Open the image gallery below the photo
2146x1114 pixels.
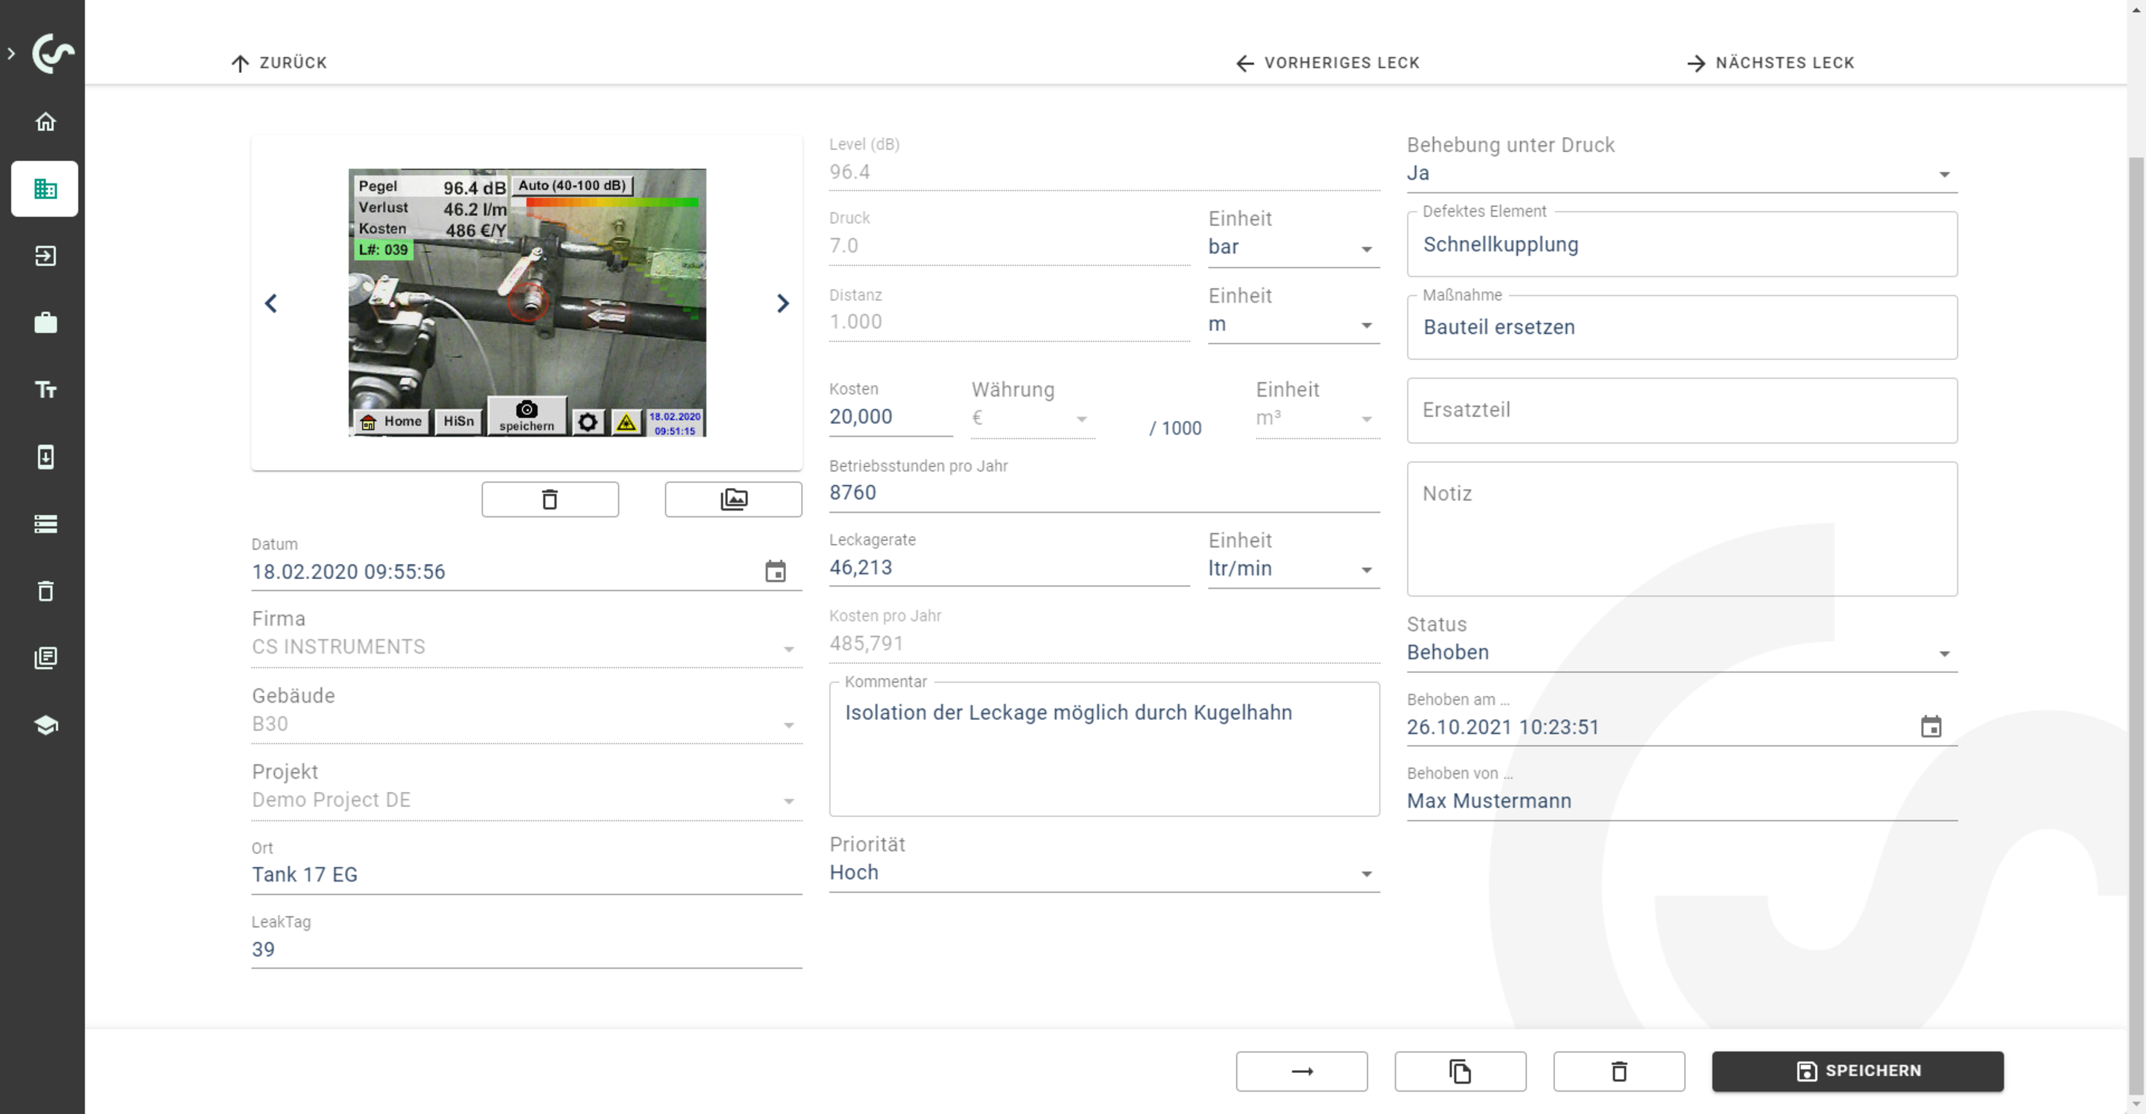click(x=733, y=499)
